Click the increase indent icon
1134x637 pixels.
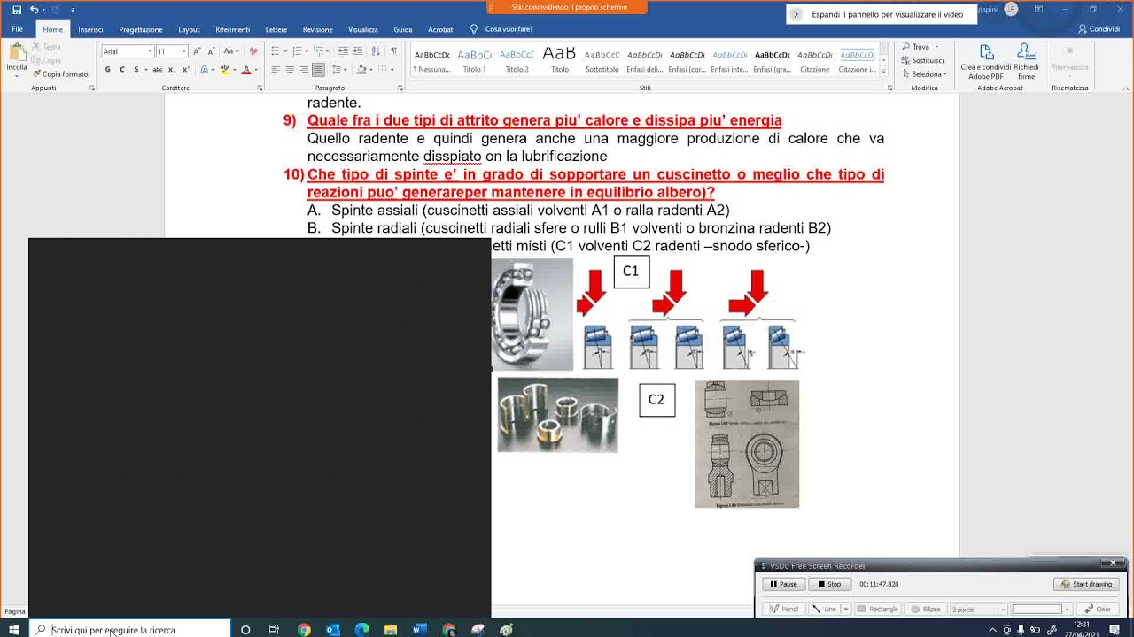tap(357, 51)
